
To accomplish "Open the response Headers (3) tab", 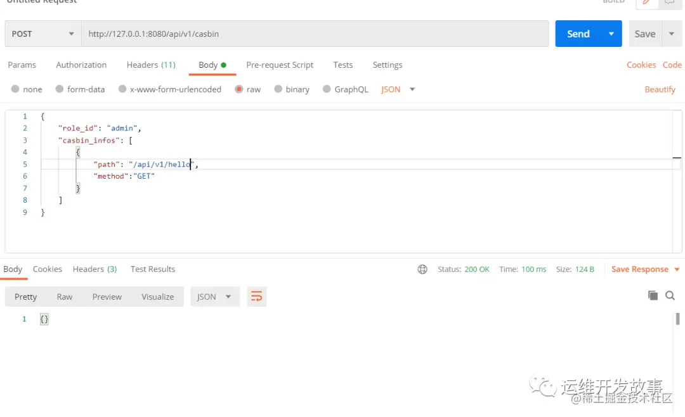I will coord(95,269).
